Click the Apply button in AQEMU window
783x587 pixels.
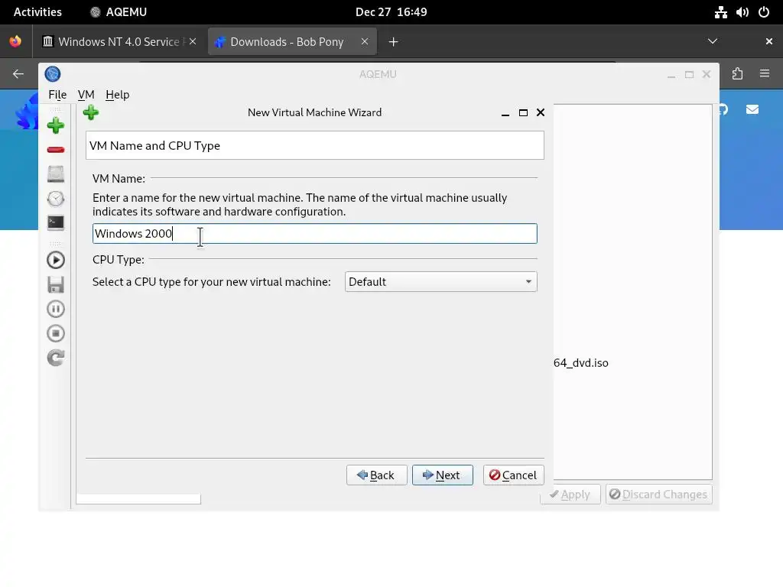click(570, 495)
